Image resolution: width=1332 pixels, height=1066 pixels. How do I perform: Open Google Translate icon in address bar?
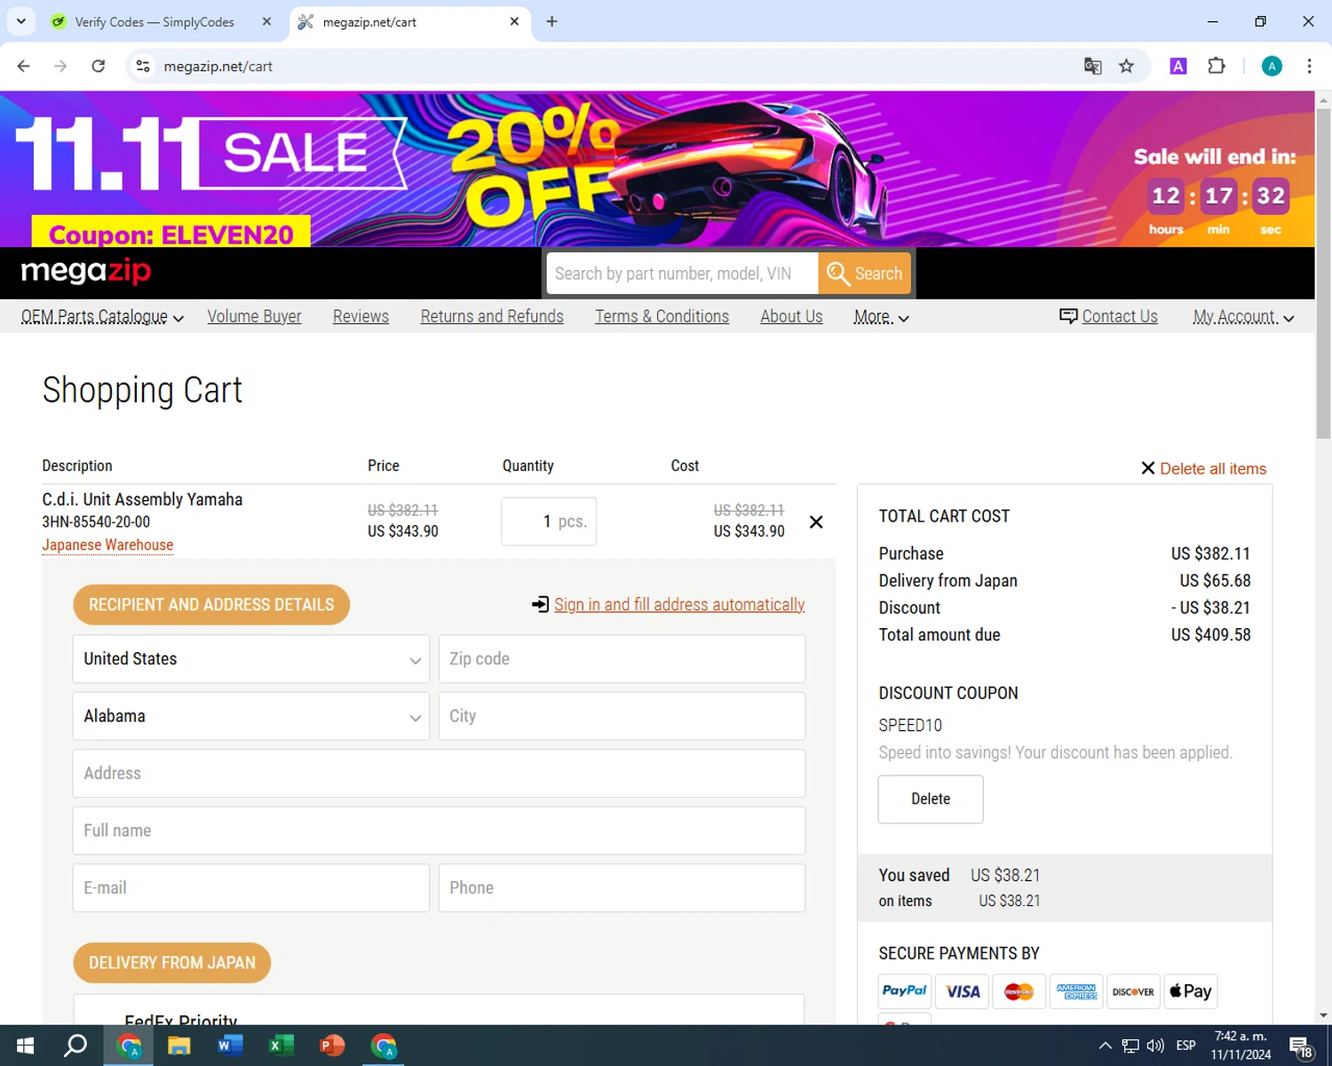click(x=1092, y=67)
